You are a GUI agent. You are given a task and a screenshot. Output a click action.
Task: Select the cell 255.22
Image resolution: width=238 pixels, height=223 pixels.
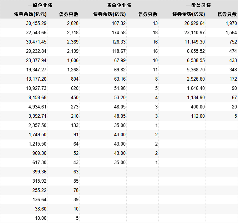pyautogui.click(x=39, y=190)
